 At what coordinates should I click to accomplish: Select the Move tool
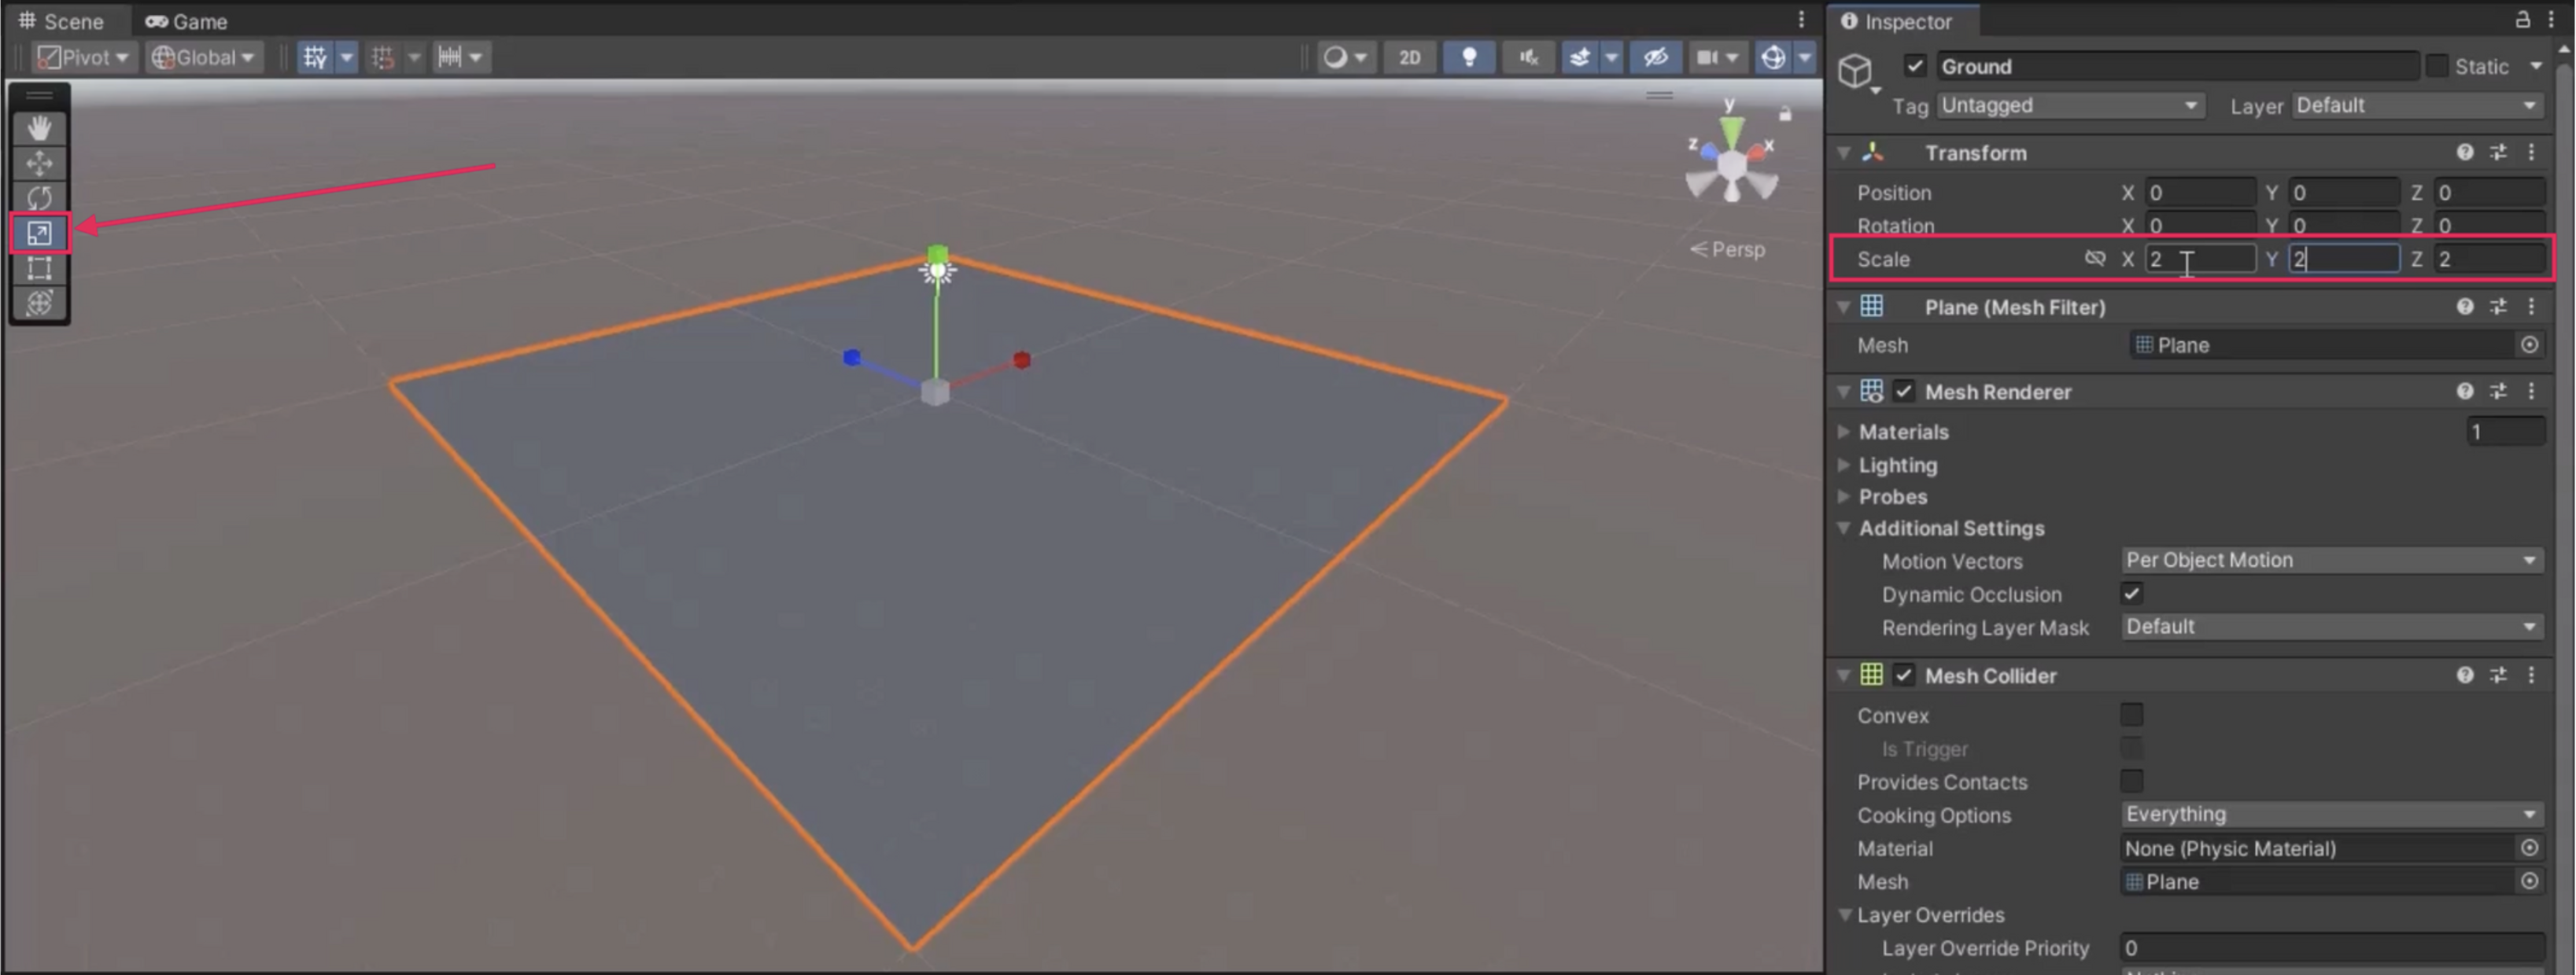click(39, 163)
